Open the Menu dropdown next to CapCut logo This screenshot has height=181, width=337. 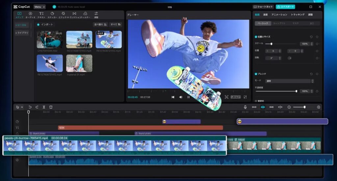click(39, 7)
